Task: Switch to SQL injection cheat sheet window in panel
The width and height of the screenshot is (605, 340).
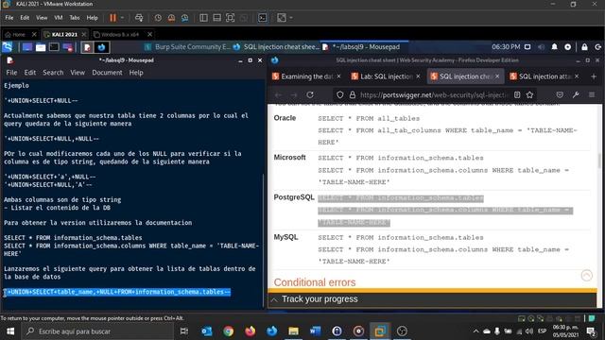Action: pyautogui.click(x=276, y=47)
